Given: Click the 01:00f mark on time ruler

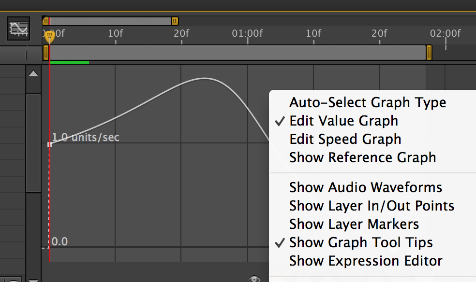Looking at the screenshot, I should click(248, 33).
